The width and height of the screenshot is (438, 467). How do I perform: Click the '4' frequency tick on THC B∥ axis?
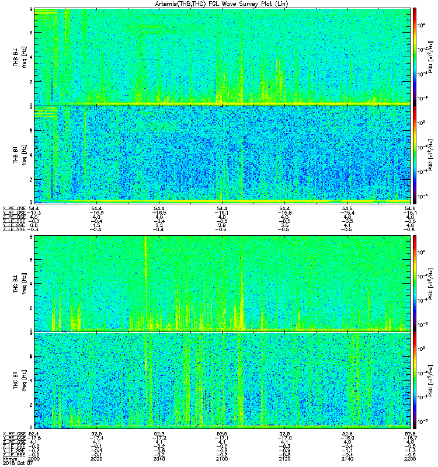coord(31,381)
